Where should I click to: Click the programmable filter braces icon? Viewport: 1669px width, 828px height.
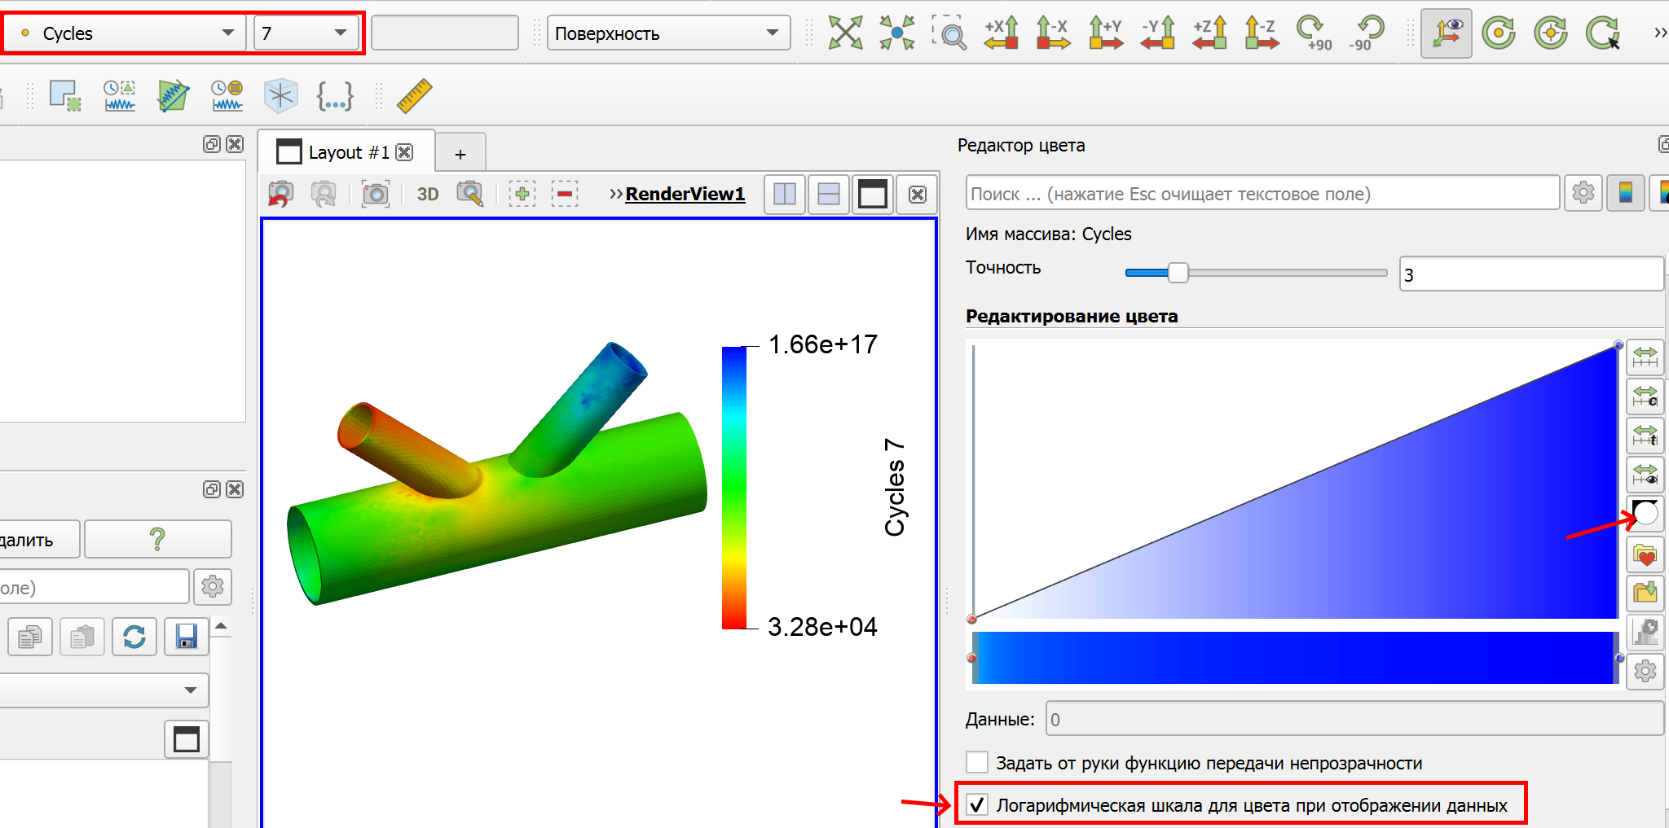coord(334,96)
